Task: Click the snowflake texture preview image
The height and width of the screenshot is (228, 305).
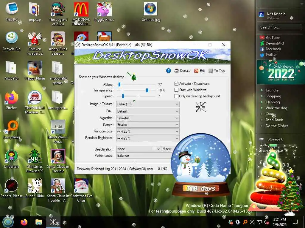Action: pyautogui.click(x=200, y=107)
